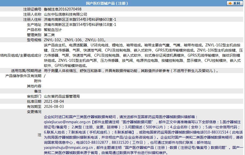Click product name 智能血压计
Viewport: 245px width, 155px height.
53,30
